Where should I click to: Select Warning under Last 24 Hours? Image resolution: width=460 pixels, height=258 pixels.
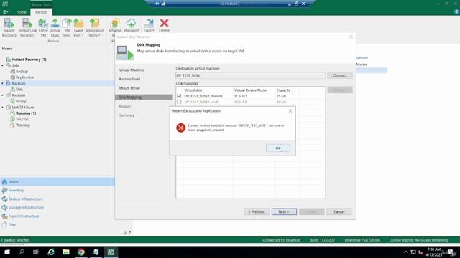pyautogui.click(x=22, y=125)
